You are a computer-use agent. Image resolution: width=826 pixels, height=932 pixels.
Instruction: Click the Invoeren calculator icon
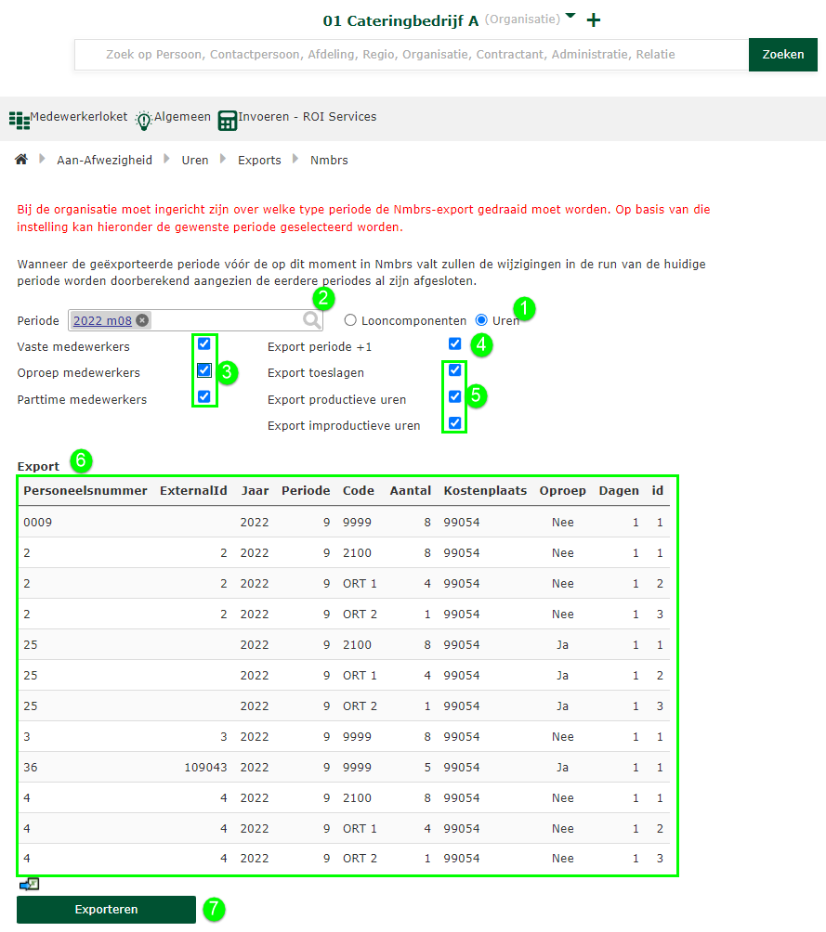(228, 121)
